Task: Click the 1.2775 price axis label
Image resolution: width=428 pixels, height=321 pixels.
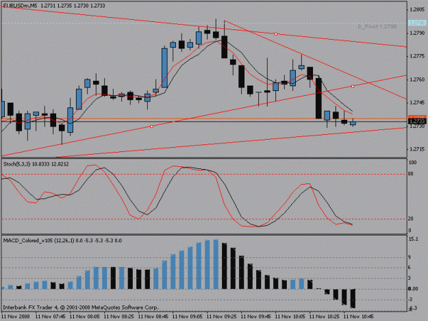Action: (417, 56)
